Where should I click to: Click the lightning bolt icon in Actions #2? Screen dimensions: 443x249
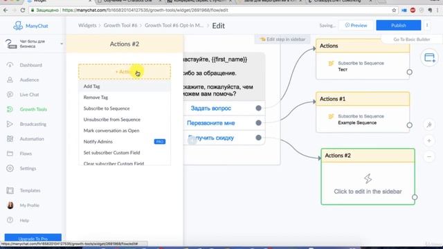pyautogui.click(x=368, y=178)
